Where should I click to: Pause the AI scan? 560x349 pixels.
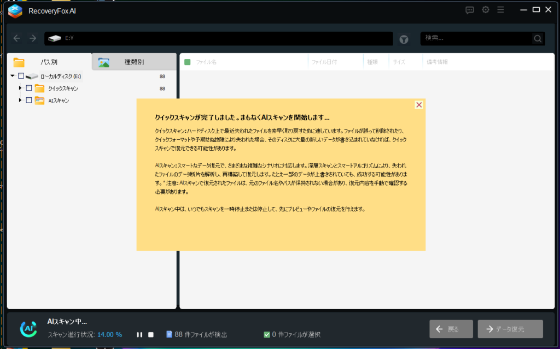point(139,334)
